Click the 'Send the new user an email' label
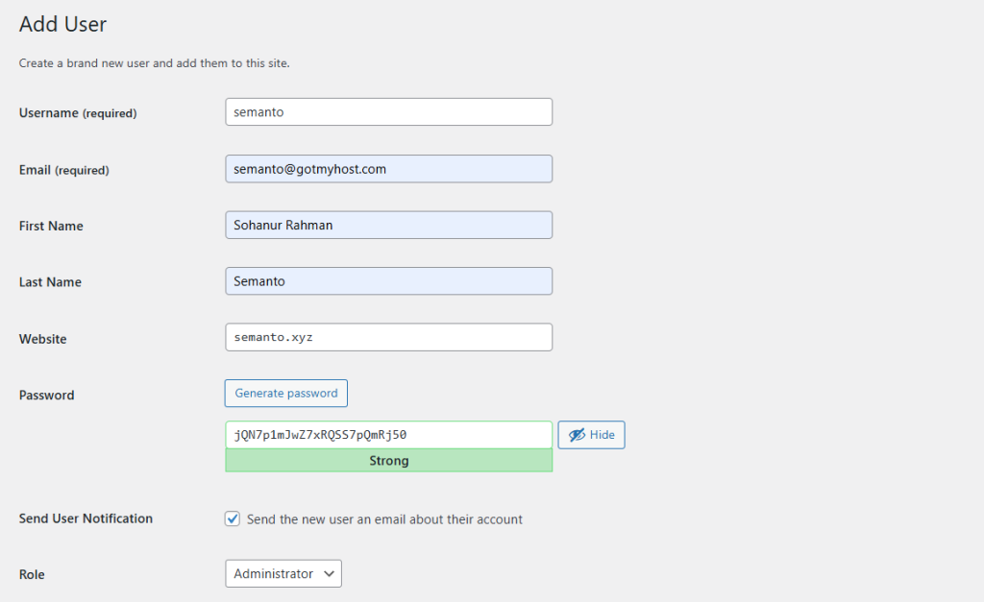The width and height of the screenshot is (984, 602). (384, 519)
